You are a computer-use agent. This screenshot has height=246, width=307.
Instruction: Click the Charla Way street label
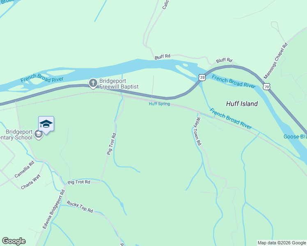pyautogui.click(x=31, y=182)
